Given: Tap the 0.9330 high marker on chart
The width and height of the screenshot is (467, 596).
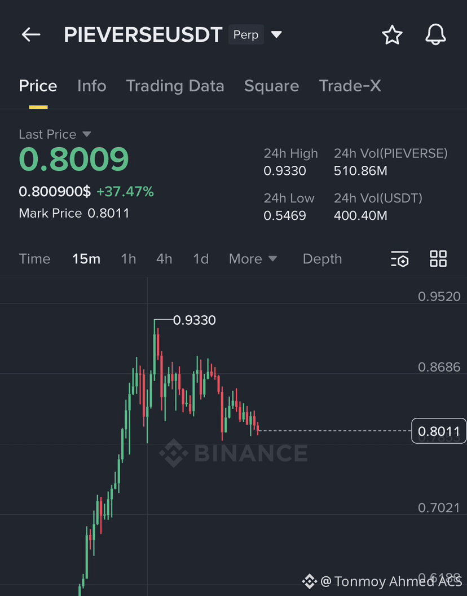Looking at the screenshot, I should [x=195, y=320].
